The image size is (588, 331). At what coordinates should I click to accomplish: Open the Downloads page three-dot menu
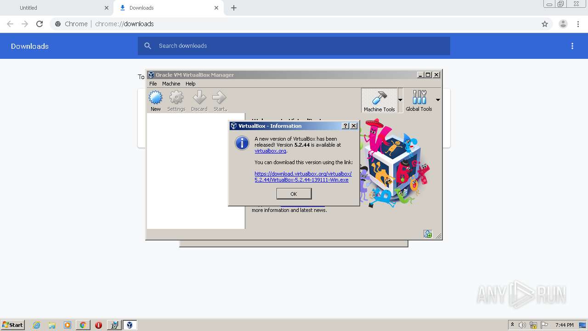[572, 46]
